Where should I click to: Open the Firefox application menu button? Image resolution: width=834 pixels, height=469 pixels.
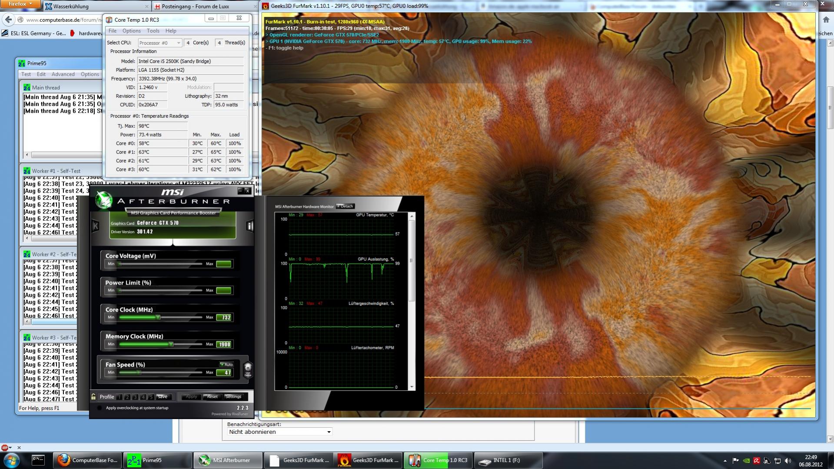[21, 4]
